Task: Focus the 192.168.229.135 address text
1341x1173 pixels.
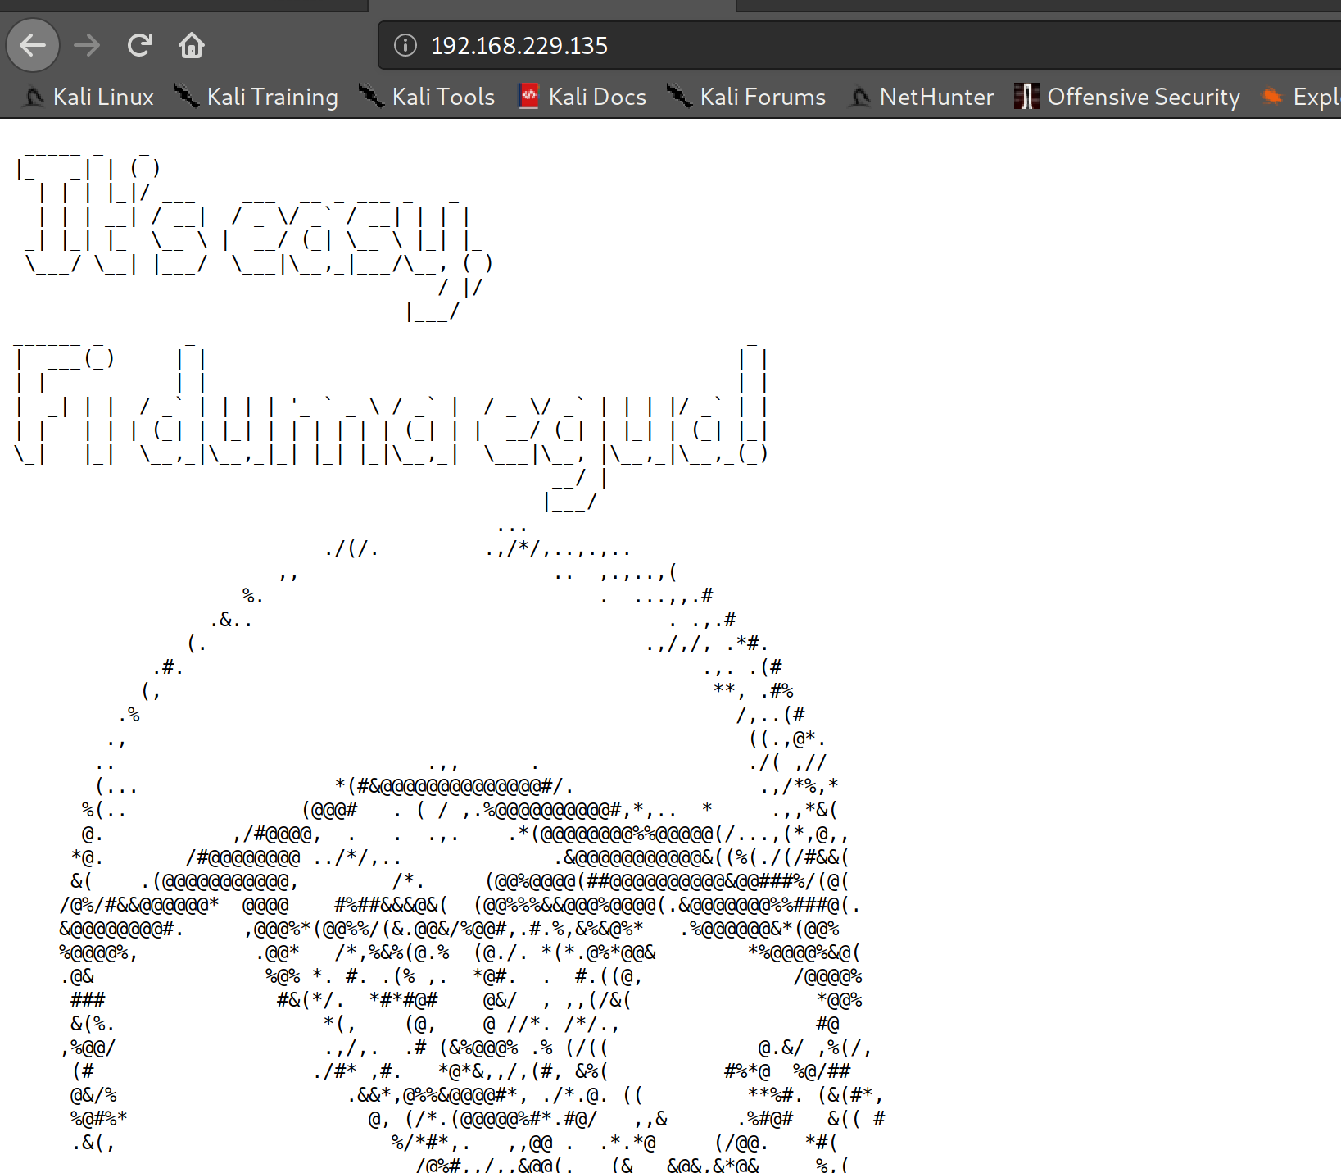Action: pyautogui.click(x=519, y=46)
